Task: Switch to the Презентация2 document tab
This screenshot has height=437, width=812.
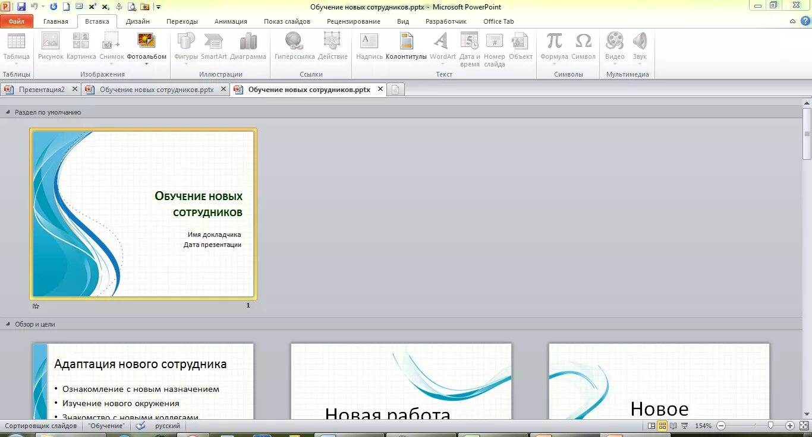Action: point(42,90)
